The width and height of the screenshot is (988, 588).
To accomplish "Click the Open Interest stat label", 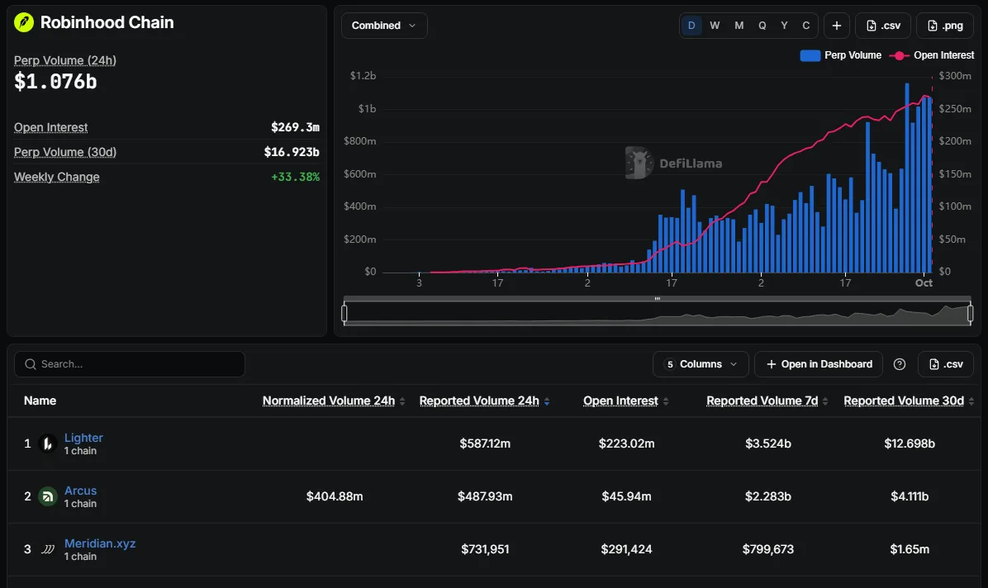I will [50, 127].
